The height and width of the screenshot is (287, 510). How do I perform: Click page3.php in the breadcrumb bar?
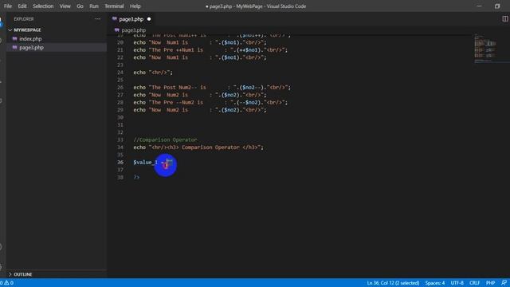click(133, 30)
